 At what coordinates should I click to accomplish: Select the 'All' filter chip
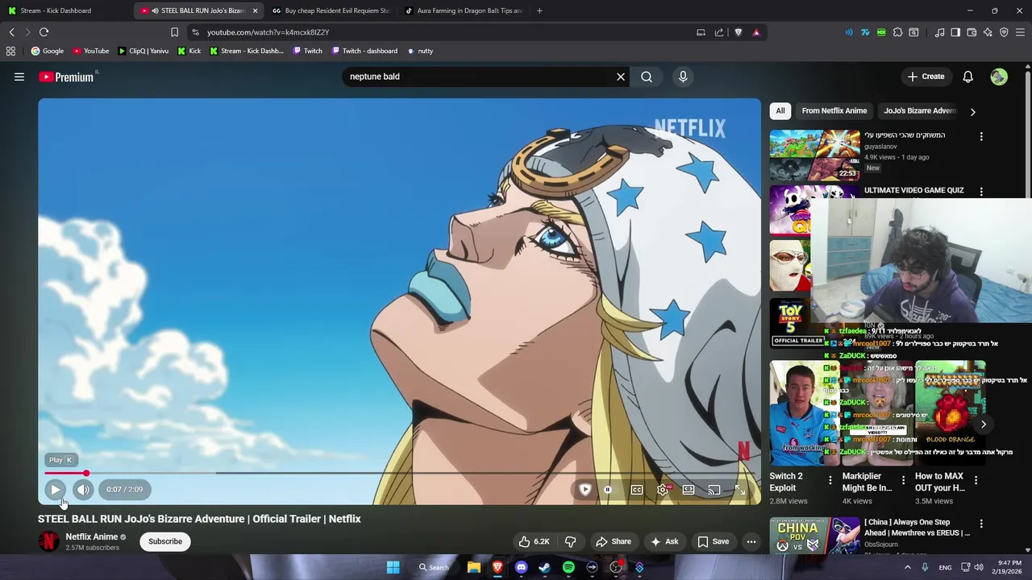780,110
